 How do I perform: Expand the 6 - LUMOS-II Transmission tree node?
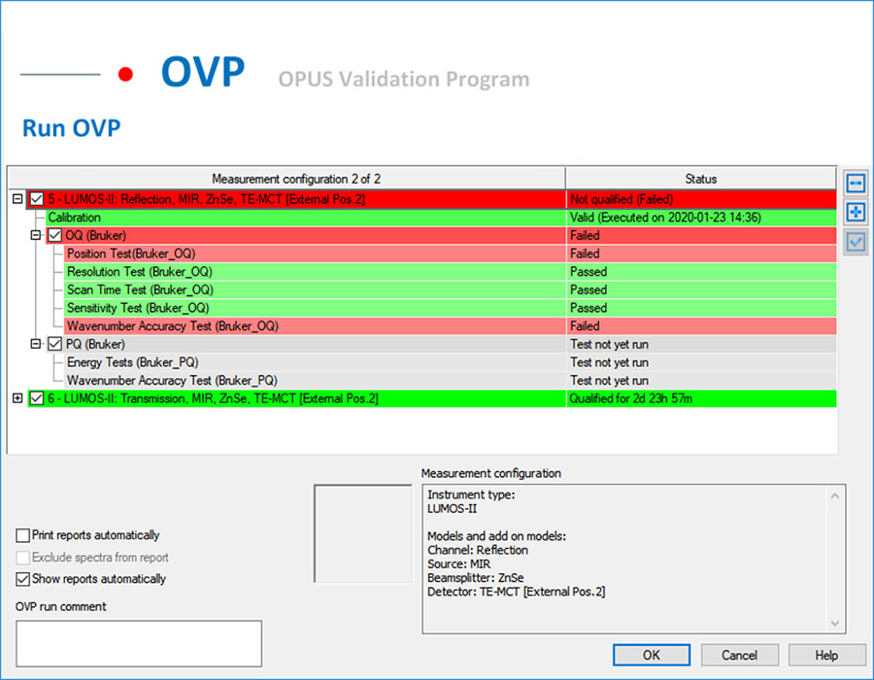click(17, 398)
